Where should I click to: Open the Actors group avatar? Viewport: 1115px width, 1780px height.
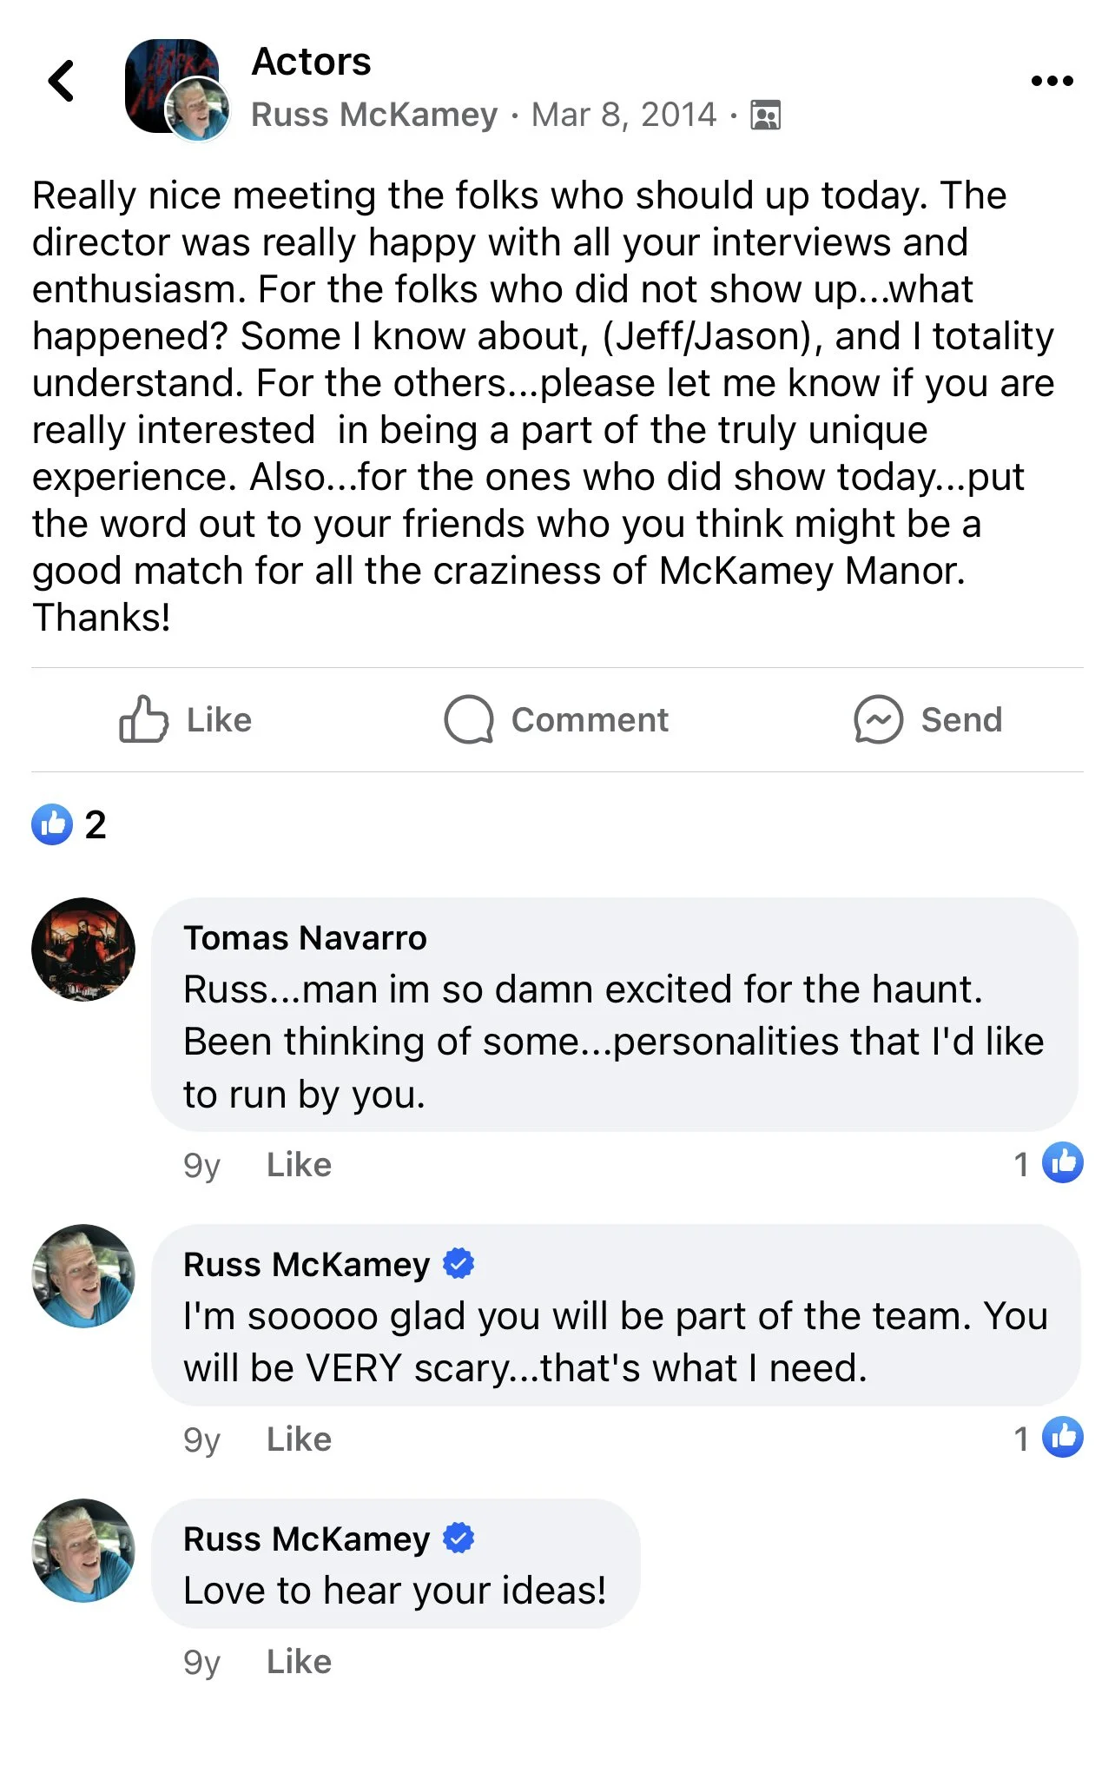pos(171,85)
